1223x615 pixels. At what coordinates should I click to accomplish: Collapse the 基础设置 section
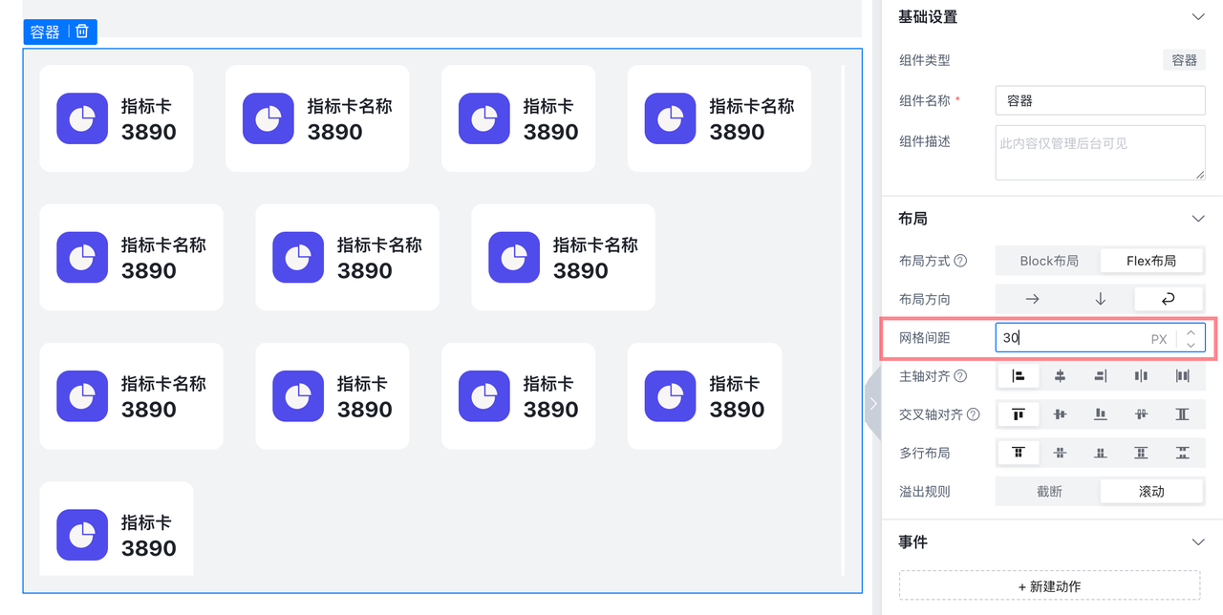pos(1198,17)
